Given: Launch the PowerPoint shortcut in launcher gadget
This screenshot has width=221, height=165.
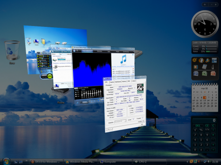Looking at the screenshot, I should [213, 73].
